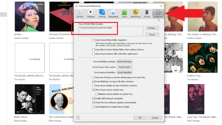Check Copy files to iTunes Media folder
The height and width of the screenshot is (125, 222).
[94, 50]
